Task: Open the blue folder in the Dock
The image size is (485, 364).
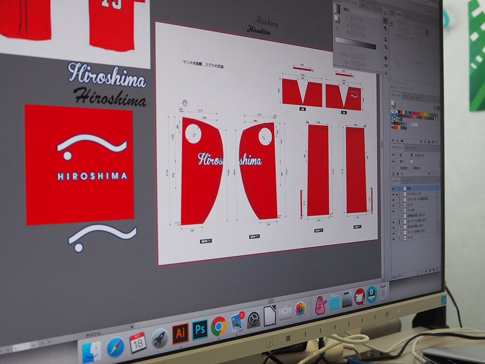Action: tap(334, 302)
